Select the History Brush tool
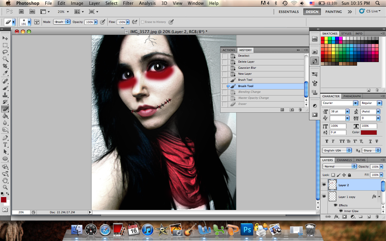 tap(5, 102)
